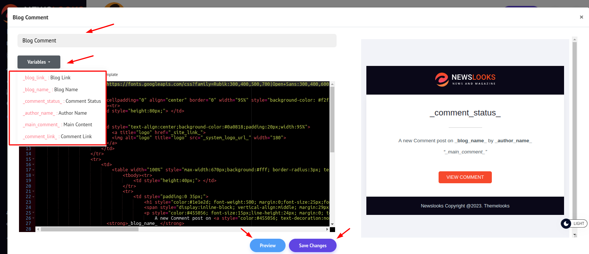
Task: Click the moon icon on theme switch
Action: pyautogui.click(x=566, y=223)
